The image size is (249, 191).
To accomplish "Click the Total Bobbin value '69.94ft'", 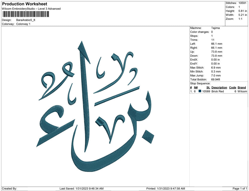I will (x=216, y=79).
